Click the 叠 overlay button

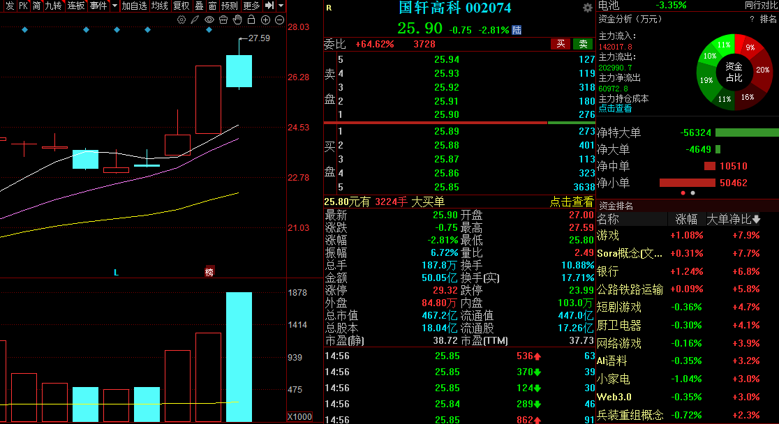click(x=199, y=6)
